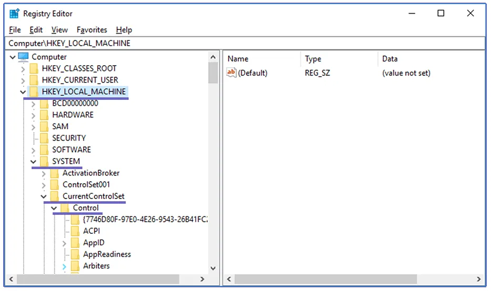This screenshot has height=291, width=491.
Task: Expand the AppID key chevron
Action: click(x=64, y=243)
